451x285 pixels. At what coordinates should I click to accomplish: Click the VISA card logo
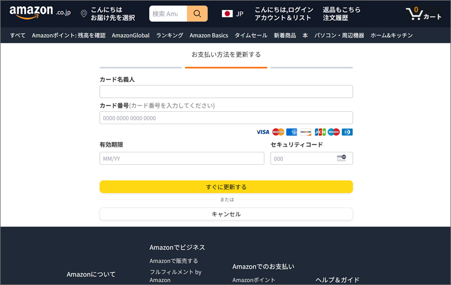(x=263, y=132)
